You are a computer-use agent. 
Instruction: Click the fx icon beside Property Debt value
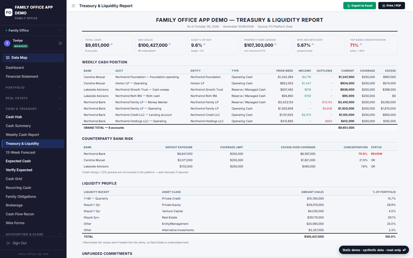click(275, 44)
